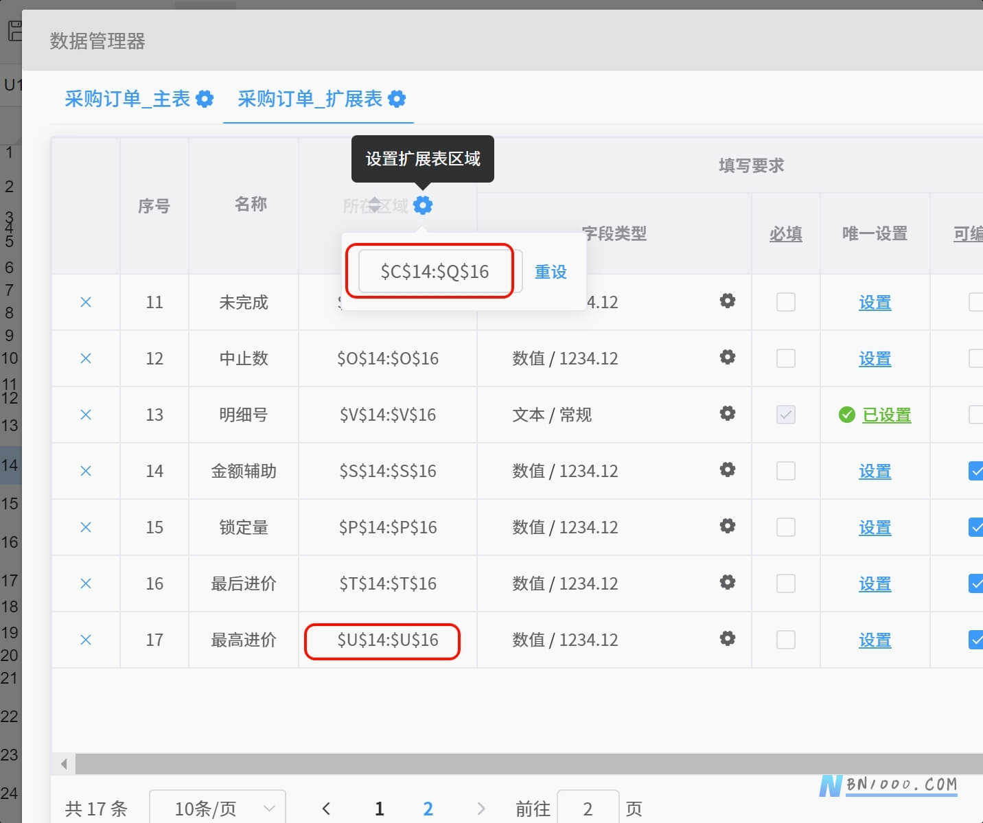Uncheck editable checkbox for 金额辅助 row
983x823 pixels.
pyautogui.click(x=976, y=471)
